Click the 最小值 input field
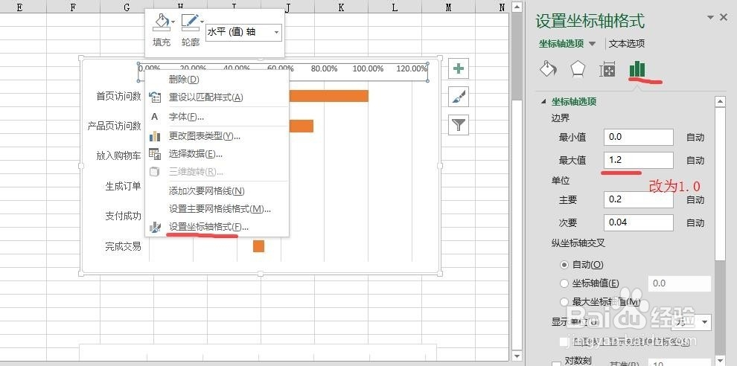737x366 pixels. 638,137
